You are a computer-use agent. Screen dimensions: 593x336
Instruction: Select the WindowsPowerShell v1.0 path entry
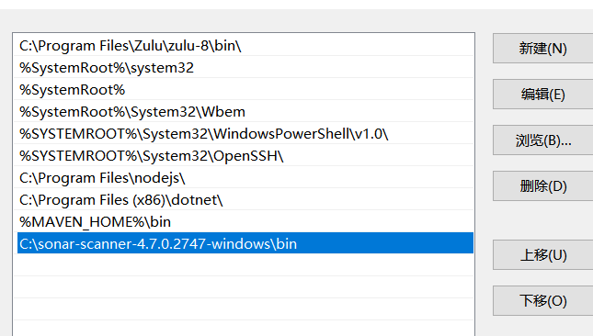pos(244,134)
